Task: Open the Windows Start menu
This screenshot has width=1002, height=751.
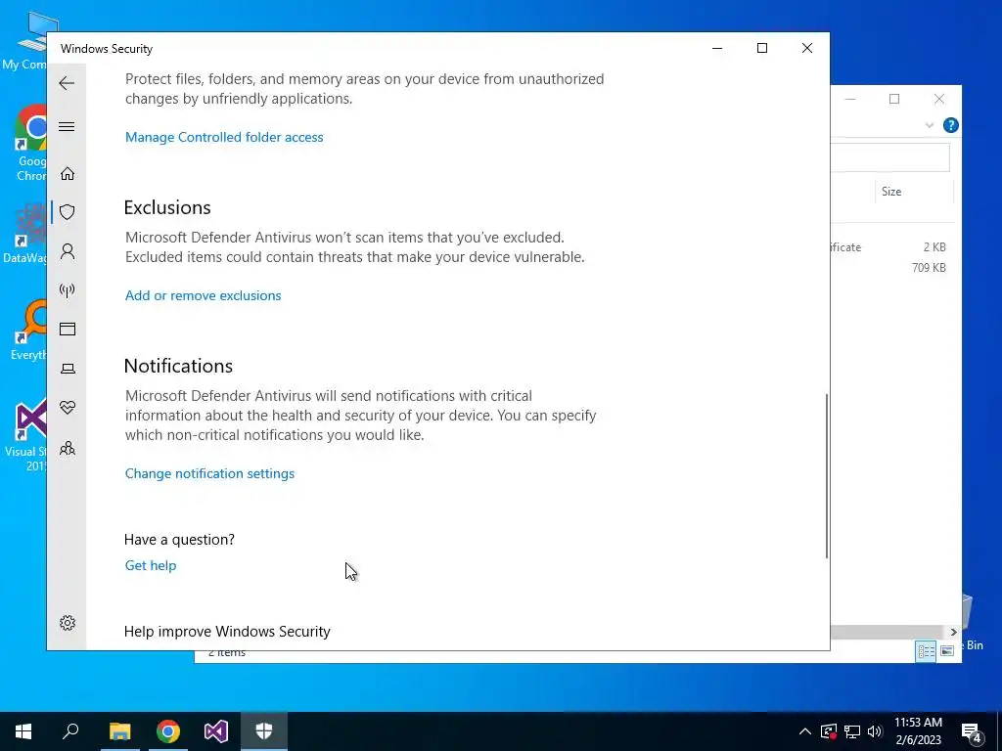Action: pos(23,731)
